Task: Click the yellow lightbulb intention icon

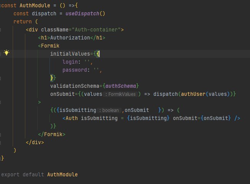Action: tap(7, 53)
